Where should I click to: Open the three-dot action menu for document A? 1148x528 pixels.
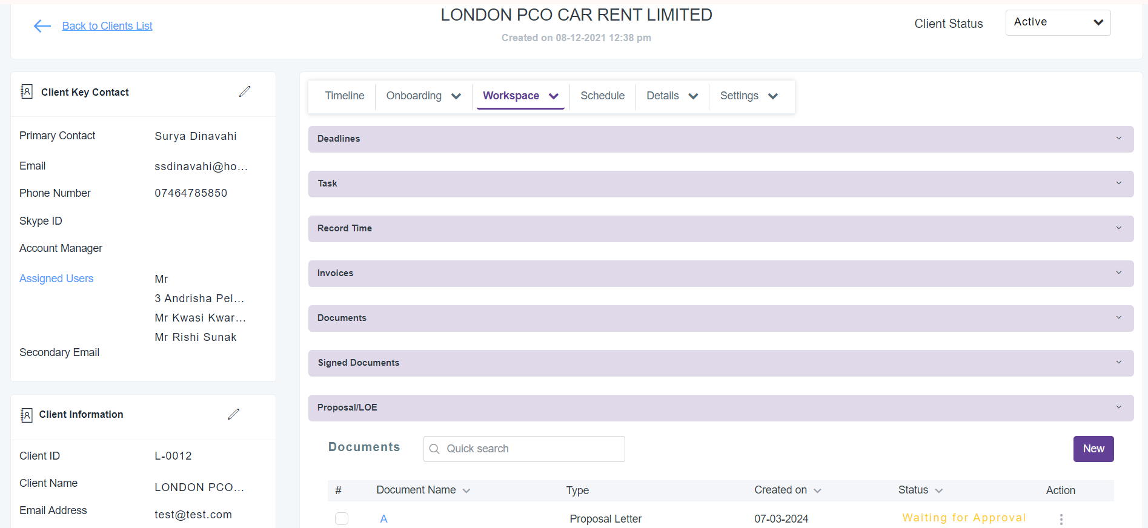coord(1061,519)
